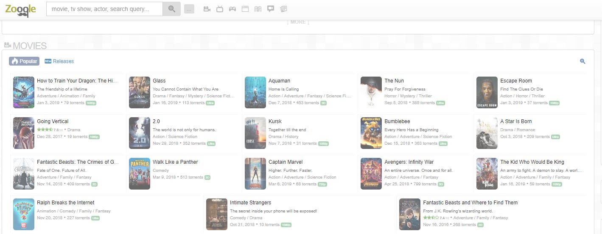Screen dimensions: 602x234
Task: Open the Going Vertical poster
Action: 24,133
